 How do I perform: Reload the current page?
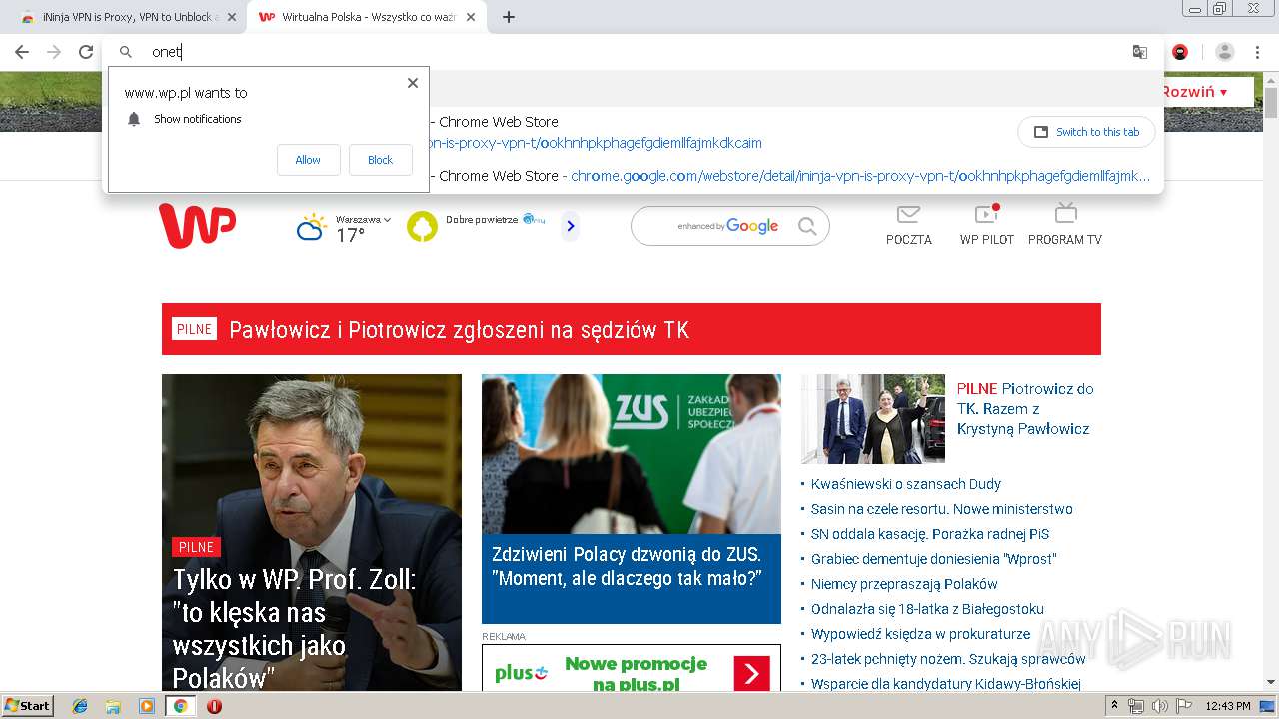pyautogui.click(x=86, y=52)
